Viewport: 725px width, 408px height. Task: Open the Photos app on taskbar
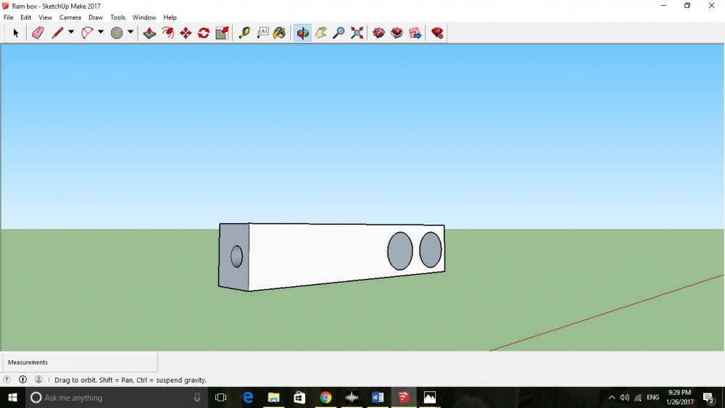(429, 397)
